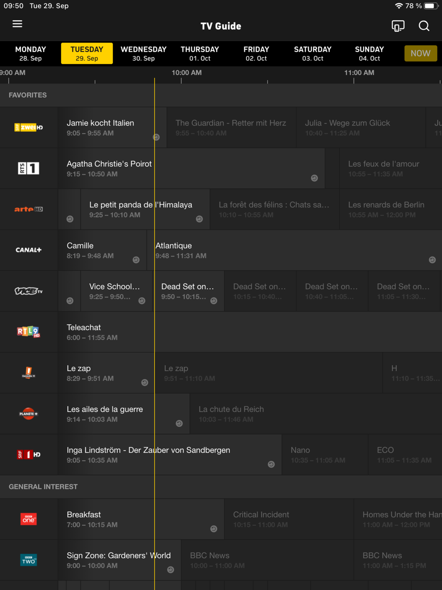Tap replay icon on Sign Zone: Gardeners' World

pos(171,570)
